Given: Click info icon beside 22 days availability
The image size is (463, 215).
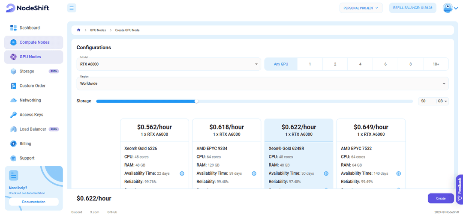Looking at the screenshot, I should [182, 173].
